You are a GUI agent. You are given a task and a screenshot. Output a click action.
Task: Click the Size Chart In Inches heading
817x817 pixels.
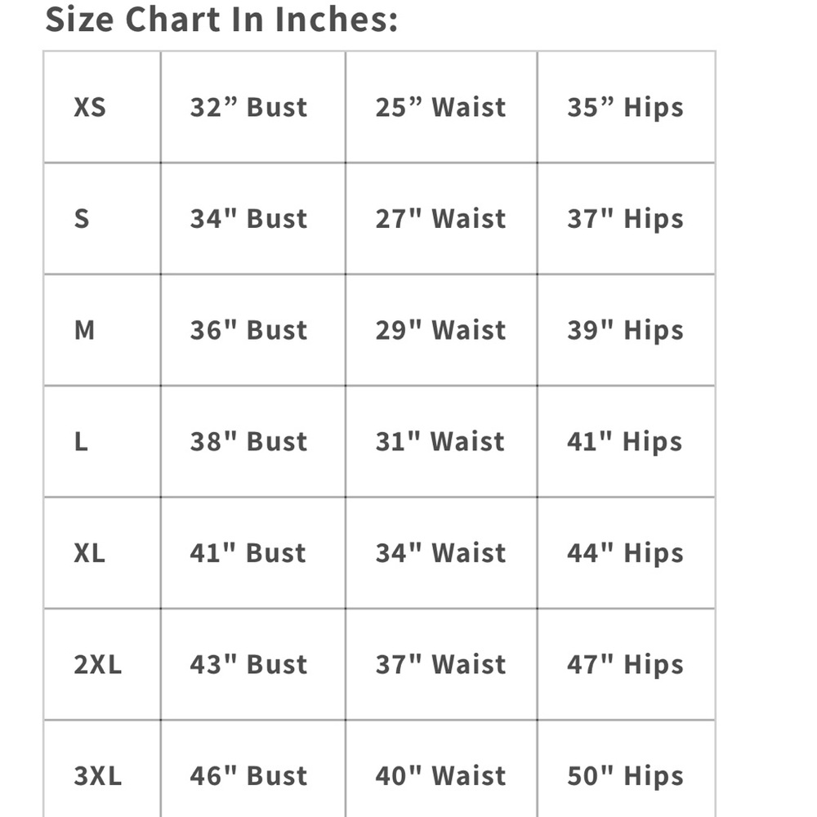click(221, 20)
